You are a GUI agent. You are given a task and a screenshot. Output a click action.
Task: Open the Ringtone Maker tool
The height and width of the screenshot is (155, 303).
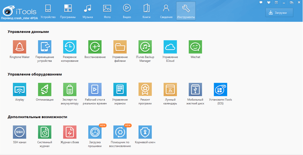click(20, 47)
